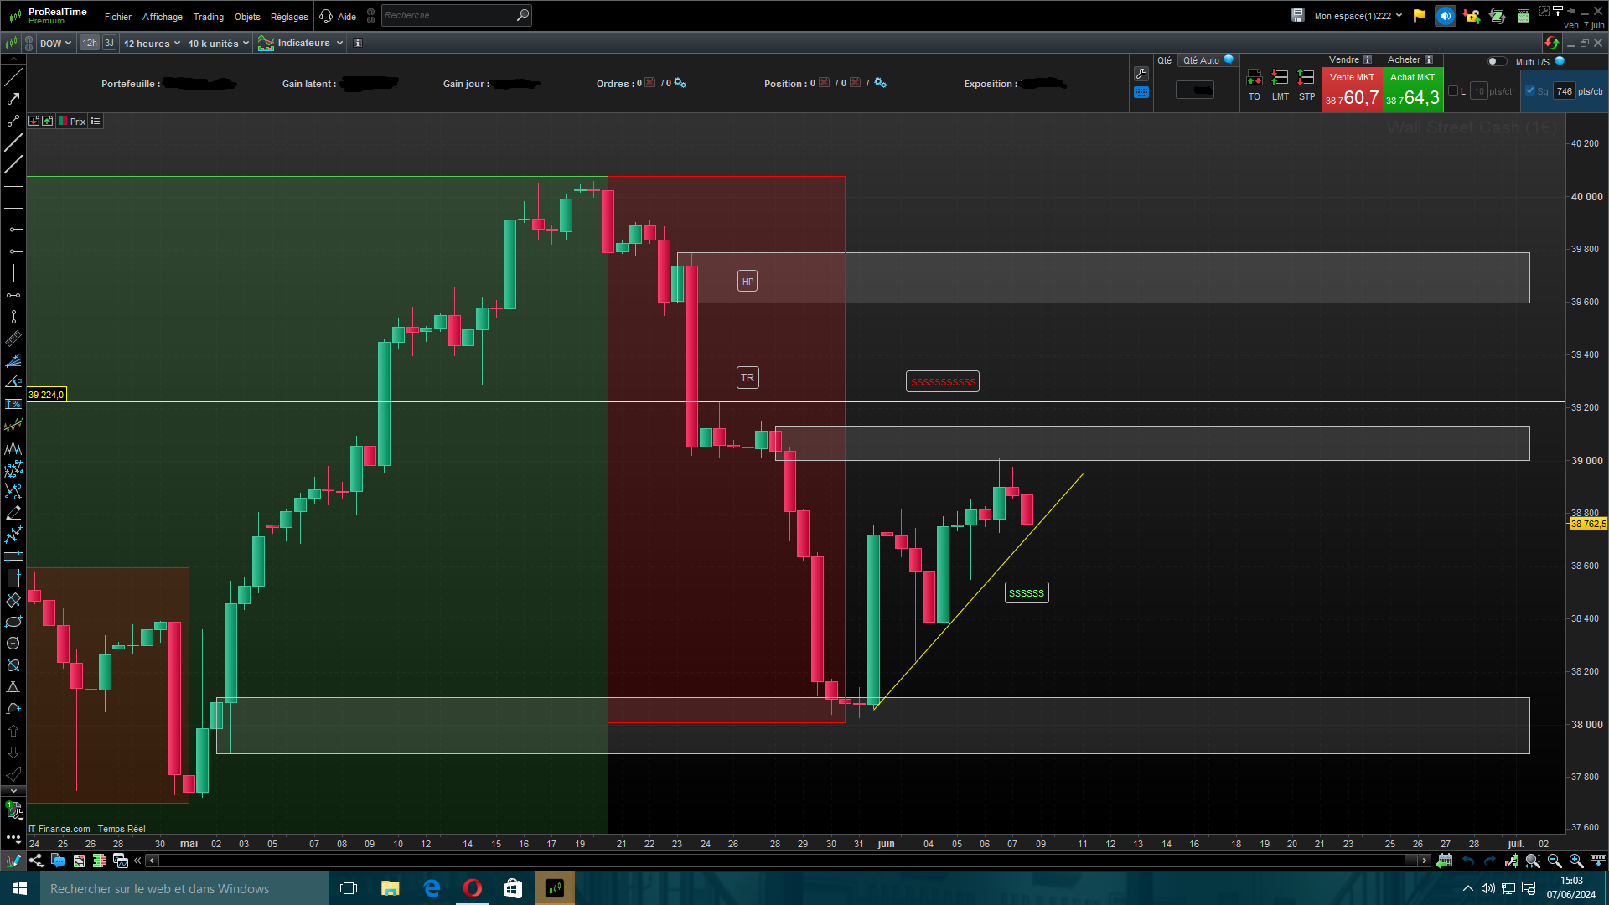Click the TO order icon
This screenshot has width=1609, height=905.
[1254, 78]
